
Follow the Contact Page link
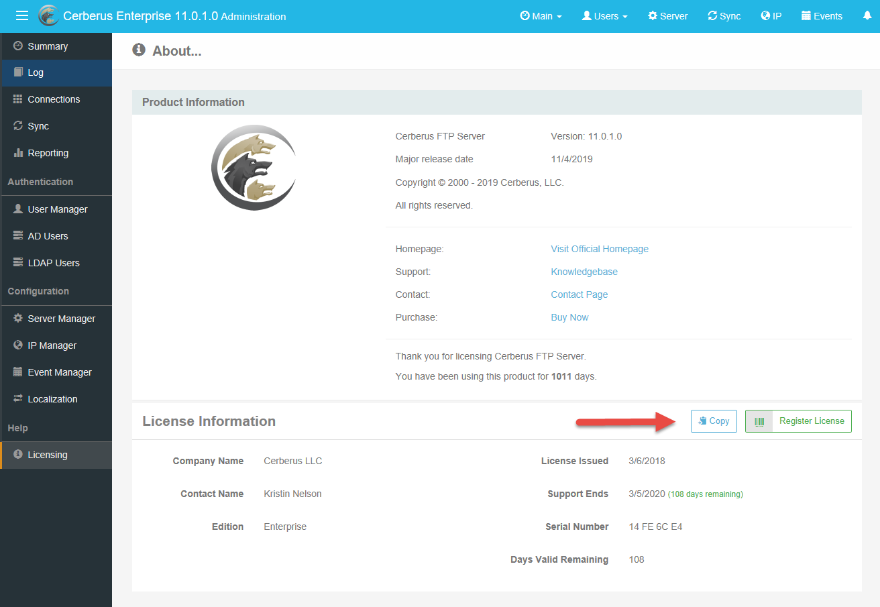[x=580, y=294]
